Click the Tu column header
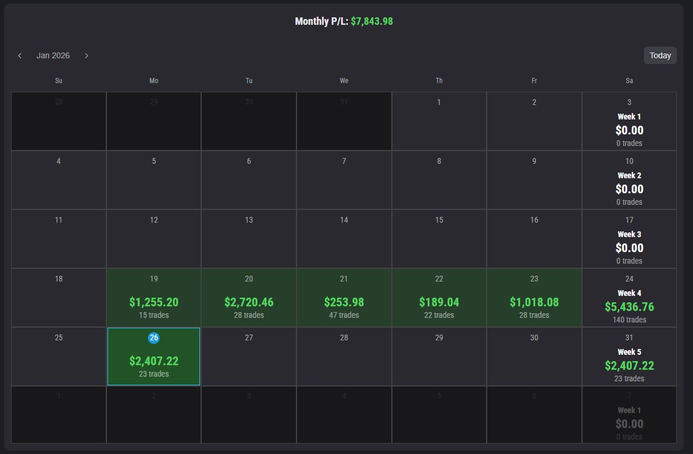This screenshot has height=454, width=693. (249, 81)
